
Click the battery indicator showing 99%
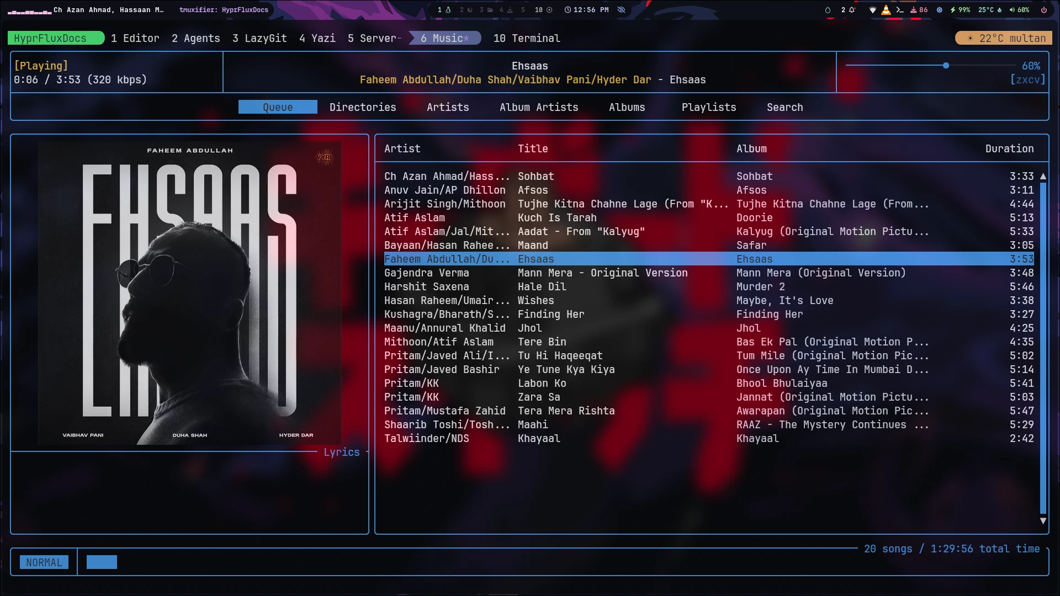tap(960, 10)
